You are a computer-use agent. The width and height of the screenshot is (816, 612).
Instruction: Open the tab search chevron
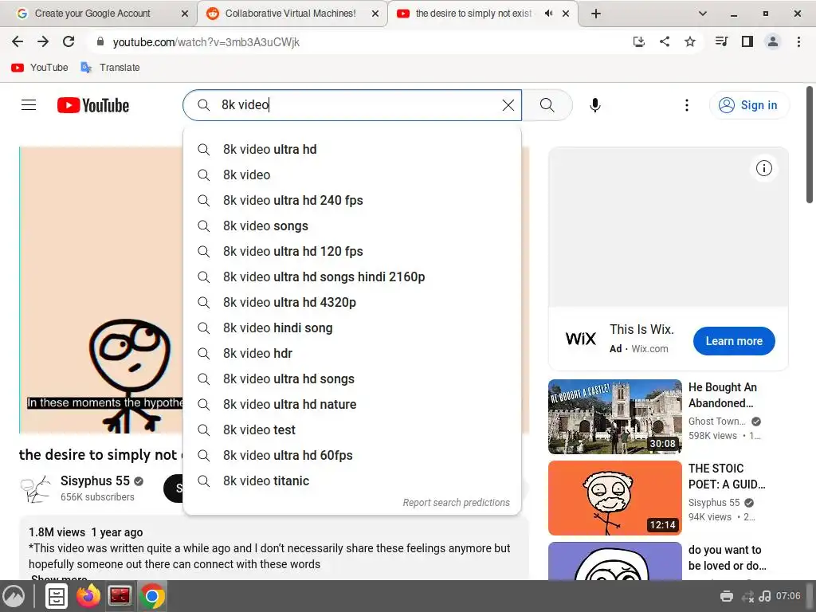point(703,14)
